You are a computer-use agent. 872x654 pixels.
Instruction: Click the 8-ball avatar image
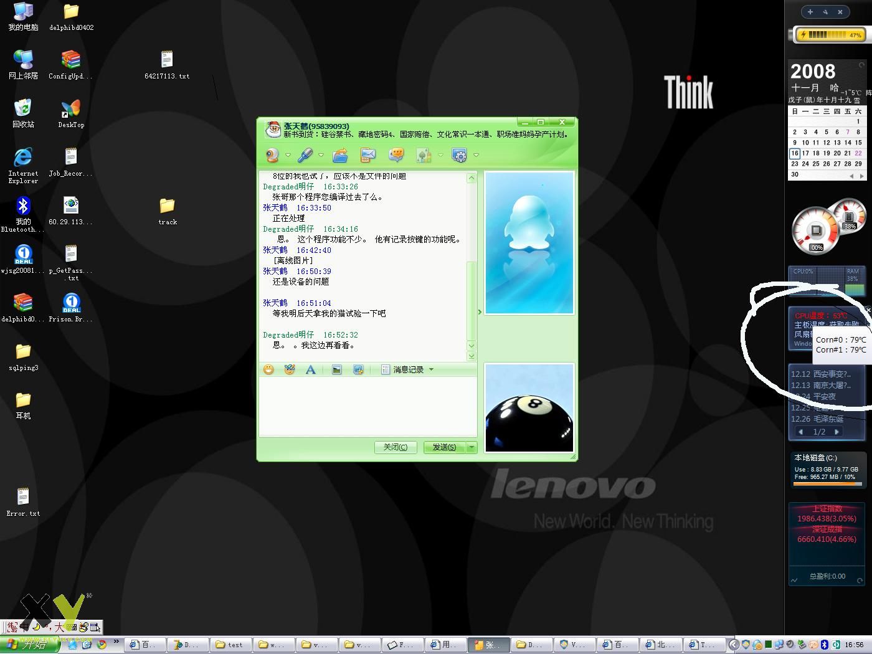click(x=529, y=408)
